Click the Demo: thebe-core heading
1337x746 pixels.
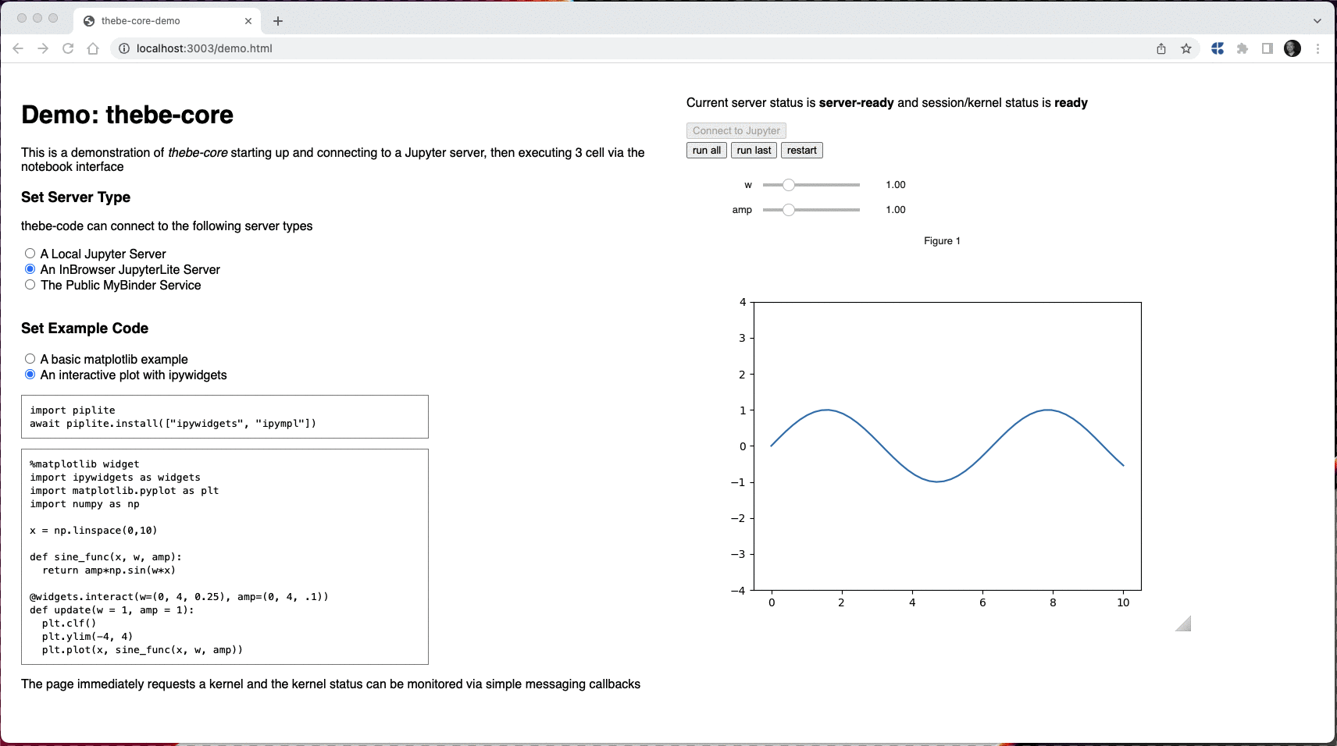127,115
